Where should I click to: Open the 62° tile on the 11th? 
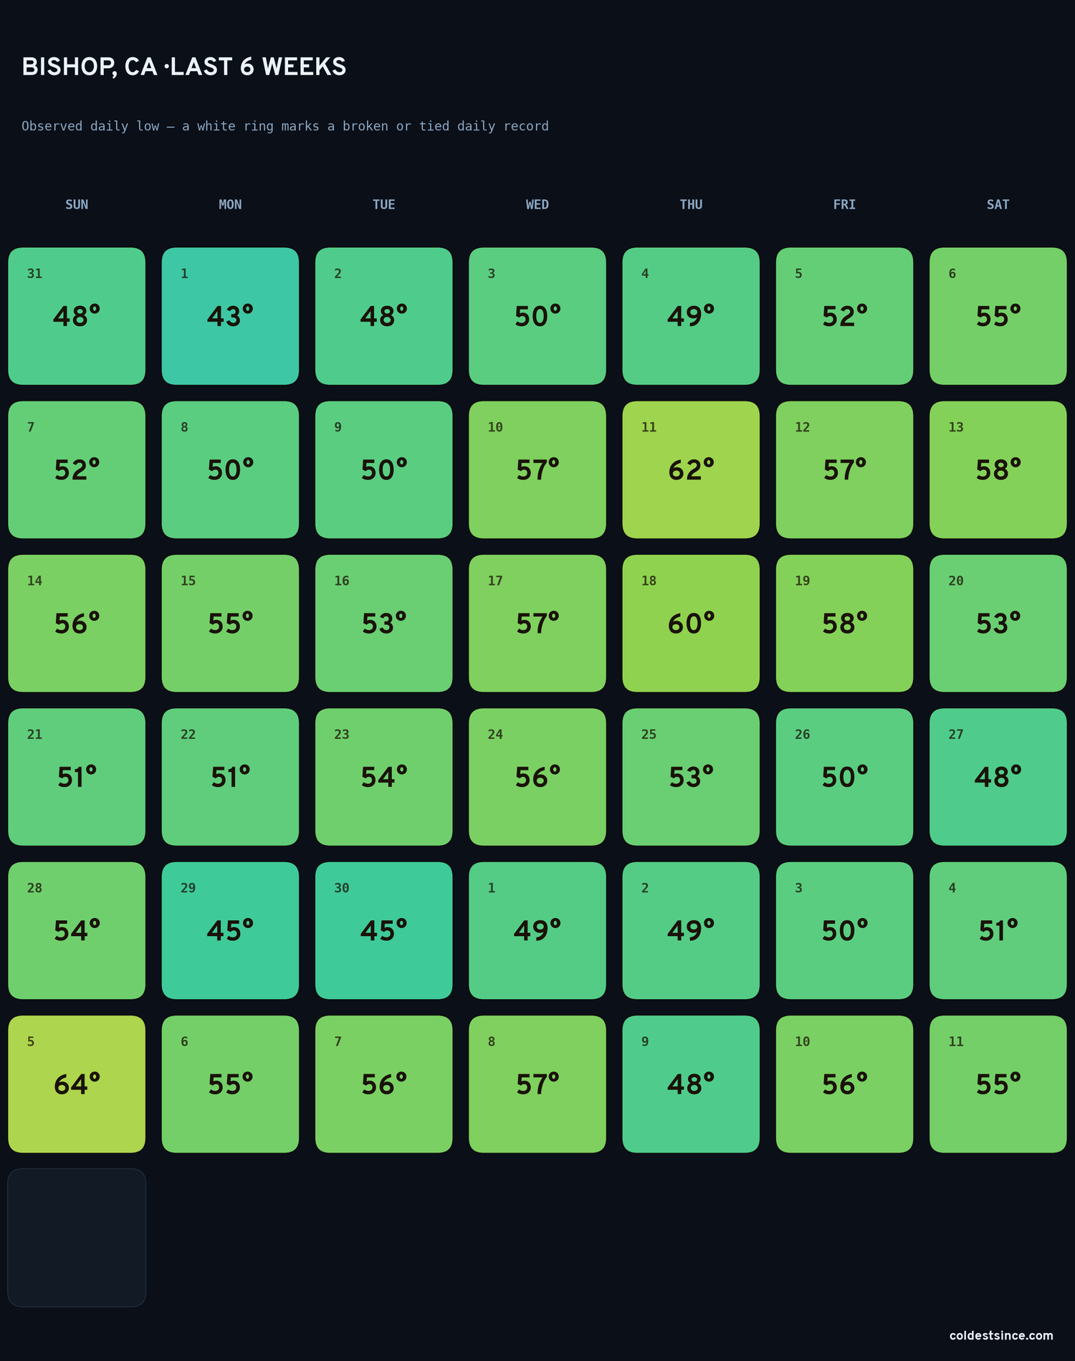pyautogui.click(x=691, y=469)
